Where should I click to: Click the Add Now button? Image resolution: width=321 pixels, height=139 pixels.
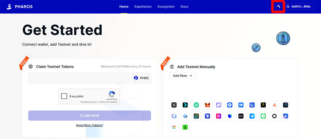tap(182, 76)
